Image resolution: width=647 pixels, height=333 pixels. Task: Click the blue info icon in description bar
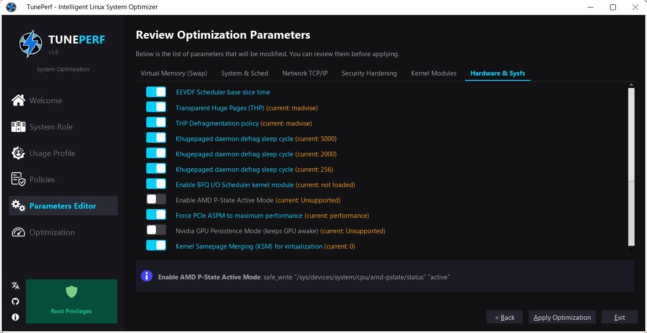point(147,276)
